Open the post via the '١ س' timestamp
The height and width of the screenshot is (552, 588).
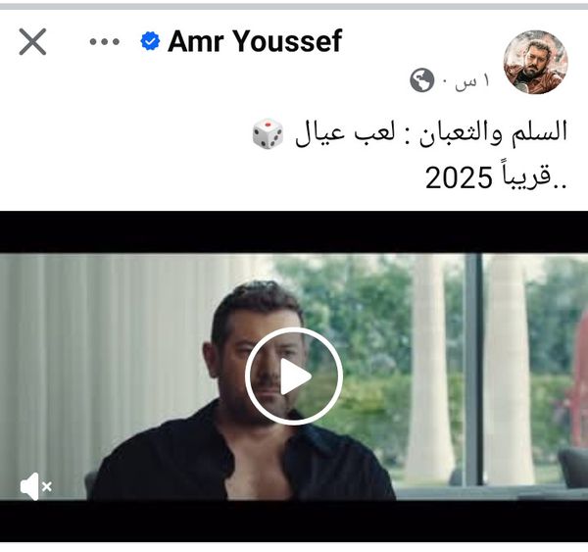pyautogui.click(x=472, y=80)
